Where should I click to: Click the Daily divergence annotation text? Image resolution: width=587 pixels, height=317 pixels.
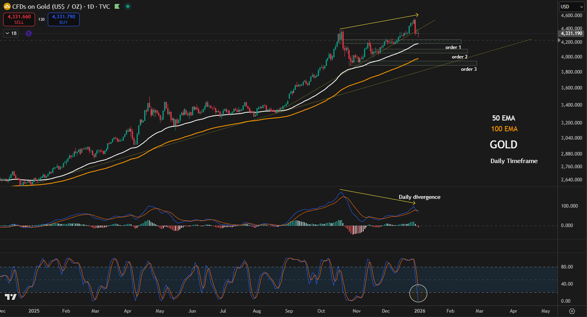420,197
